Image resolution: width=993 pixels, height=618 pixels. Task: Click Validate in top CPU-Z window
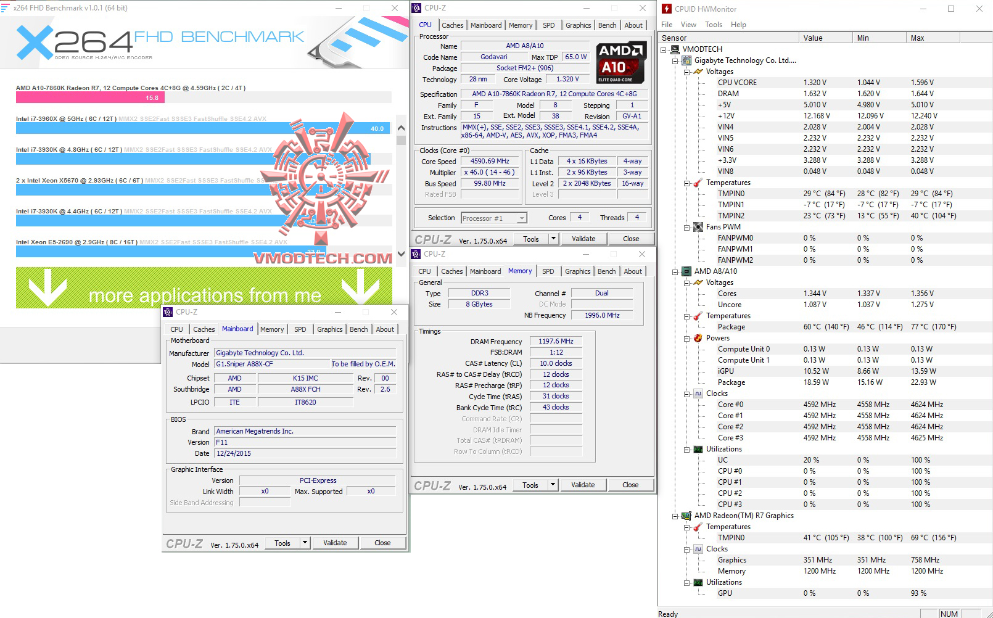tap(583, 239)
